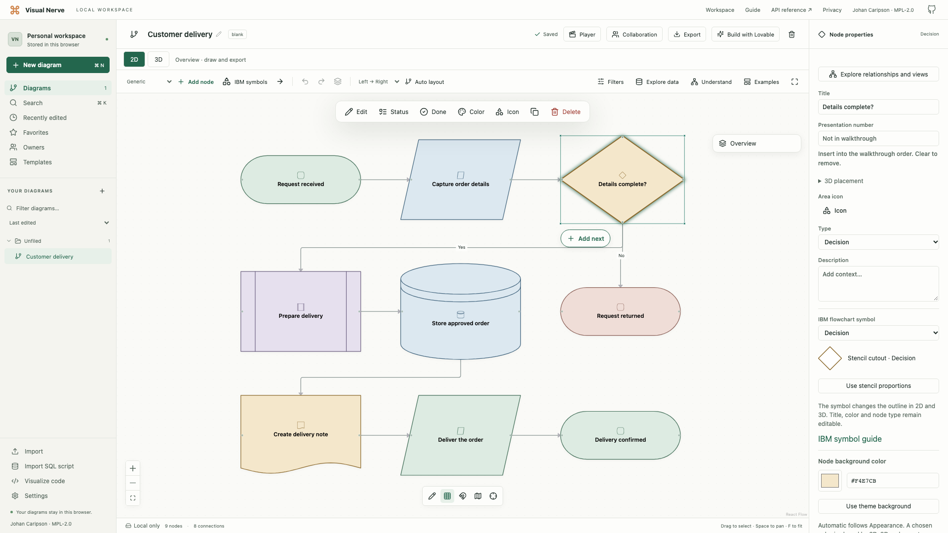The image size is (948, 533).
Task: Click the undo arrow icon
Action: pos(305,82)
